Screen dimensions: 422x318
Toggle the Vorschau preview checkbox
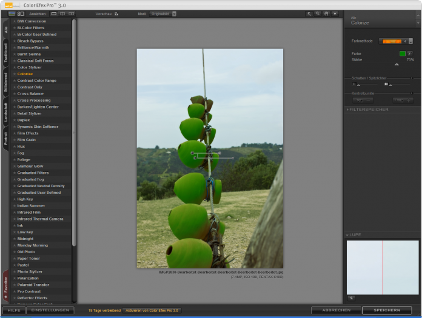click(116, 13)
